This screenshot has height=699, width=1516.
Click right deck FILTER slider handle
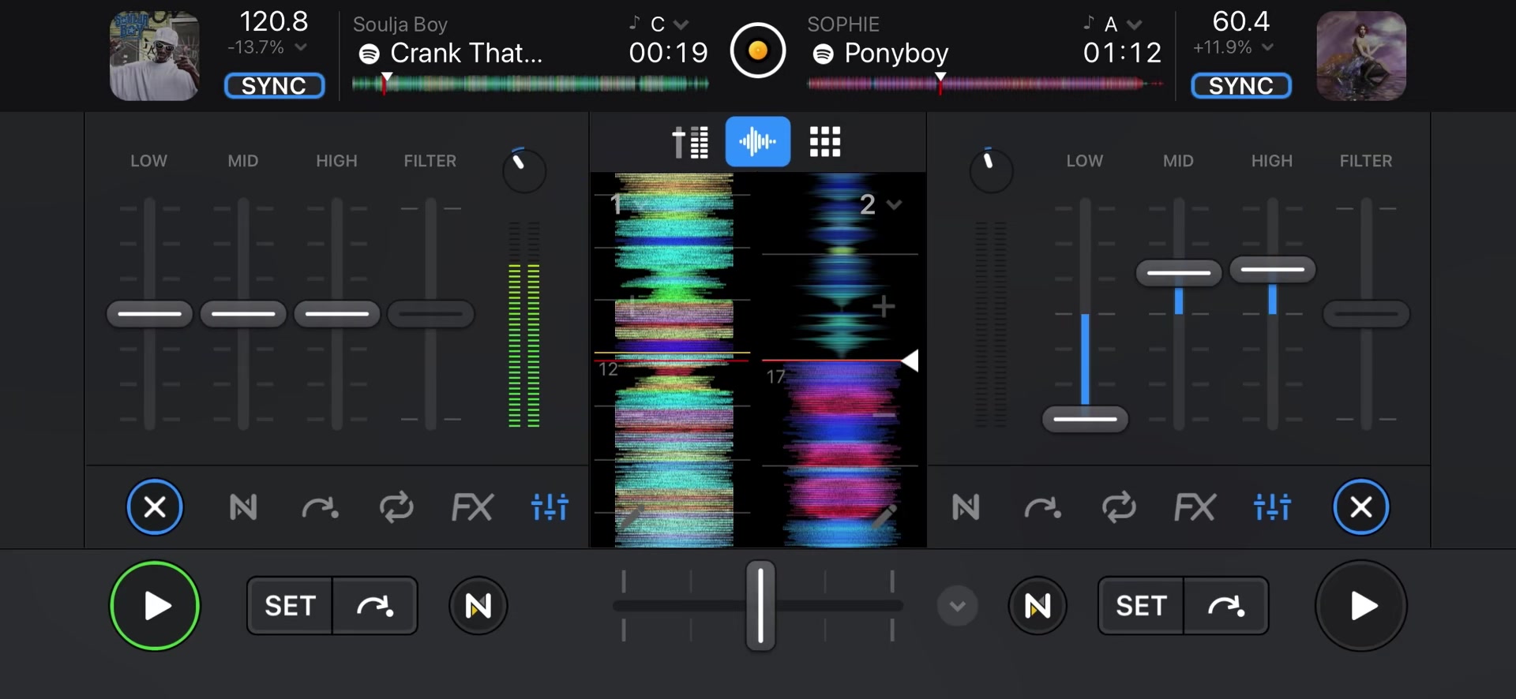[x=1367, y=314]
